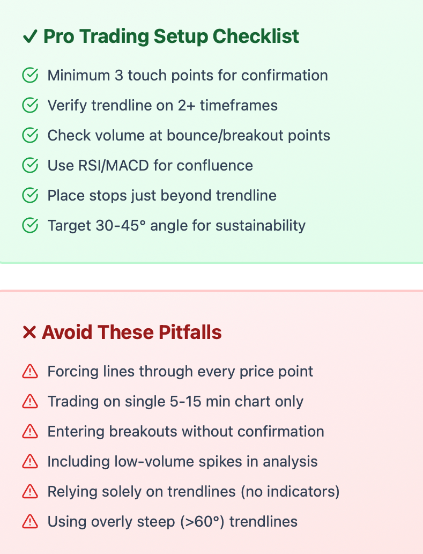Click the Avoid These Pitfalls heading
Image resolution: width=423 pixels, height=554 pixels.
(132, 332)
